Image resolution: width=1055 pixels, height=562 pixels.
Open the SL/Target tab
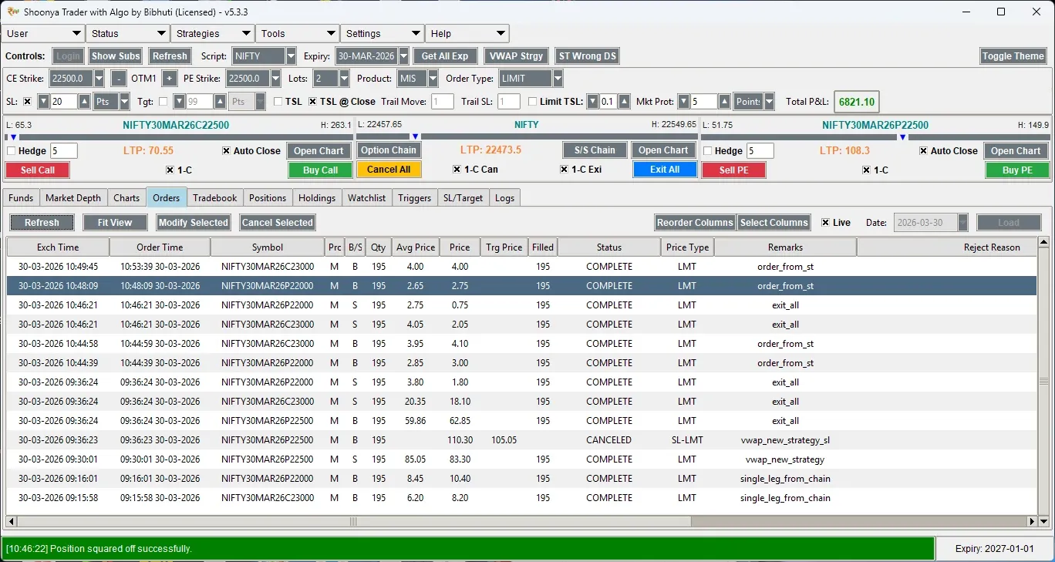[463, 198]
